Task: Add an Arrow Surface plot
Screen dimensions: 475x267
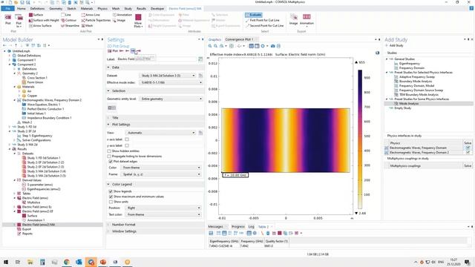Action: click(40, 26)
